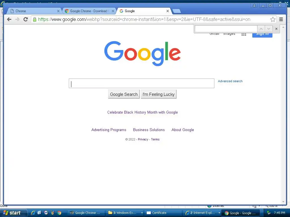Select the Google - Google taskbar button
The height and width of the screenshot is (217, 290).
pos(240,213)
